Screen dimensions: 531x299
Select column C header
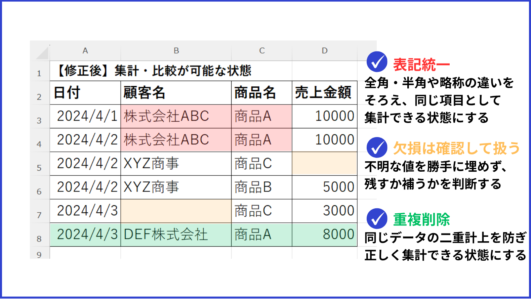pos(262,51)
